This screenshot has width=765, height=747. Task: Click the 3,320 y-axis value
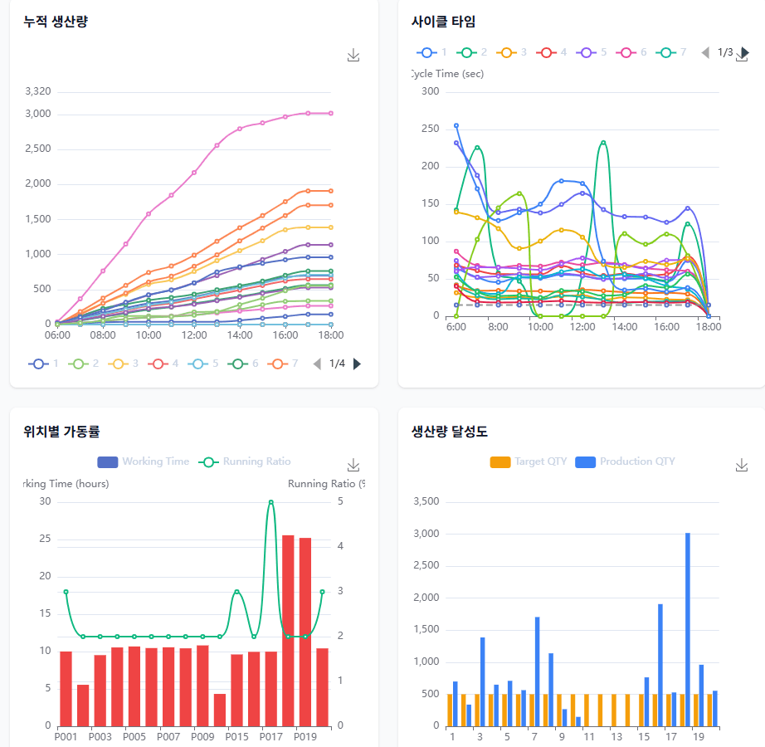click(x=38, y=91)
